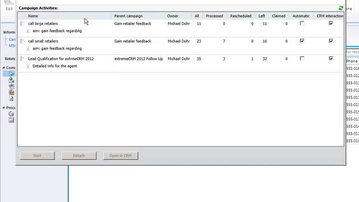
Task: Click 'aim: gain feedback regarding' under call small retailers
Action: click(57, 49)
